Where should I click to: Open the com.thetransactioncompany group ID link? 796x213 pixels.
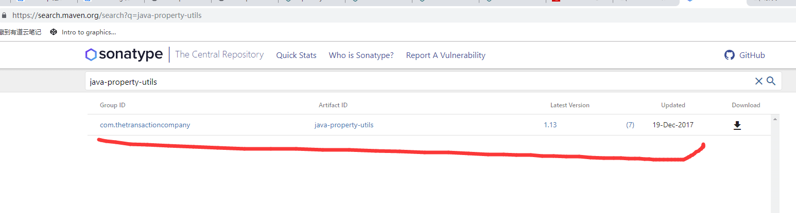click(x=145, y=125)
